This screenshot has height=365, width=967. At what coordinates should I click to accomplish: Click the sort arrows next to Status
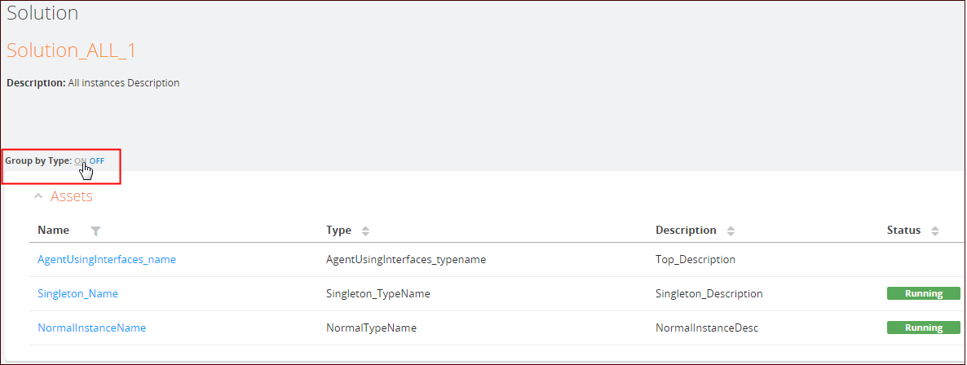(934, 231)
